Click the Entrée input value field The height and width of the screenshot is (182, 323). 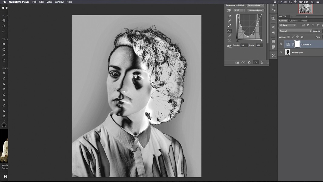[244, 45]
